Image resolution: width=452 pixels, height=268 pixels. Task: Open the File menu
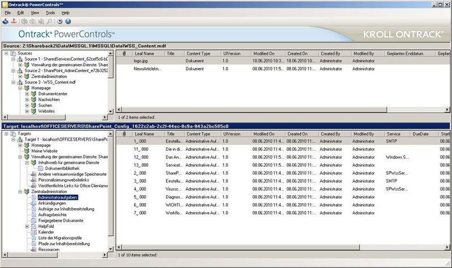[x=8, y=12]
